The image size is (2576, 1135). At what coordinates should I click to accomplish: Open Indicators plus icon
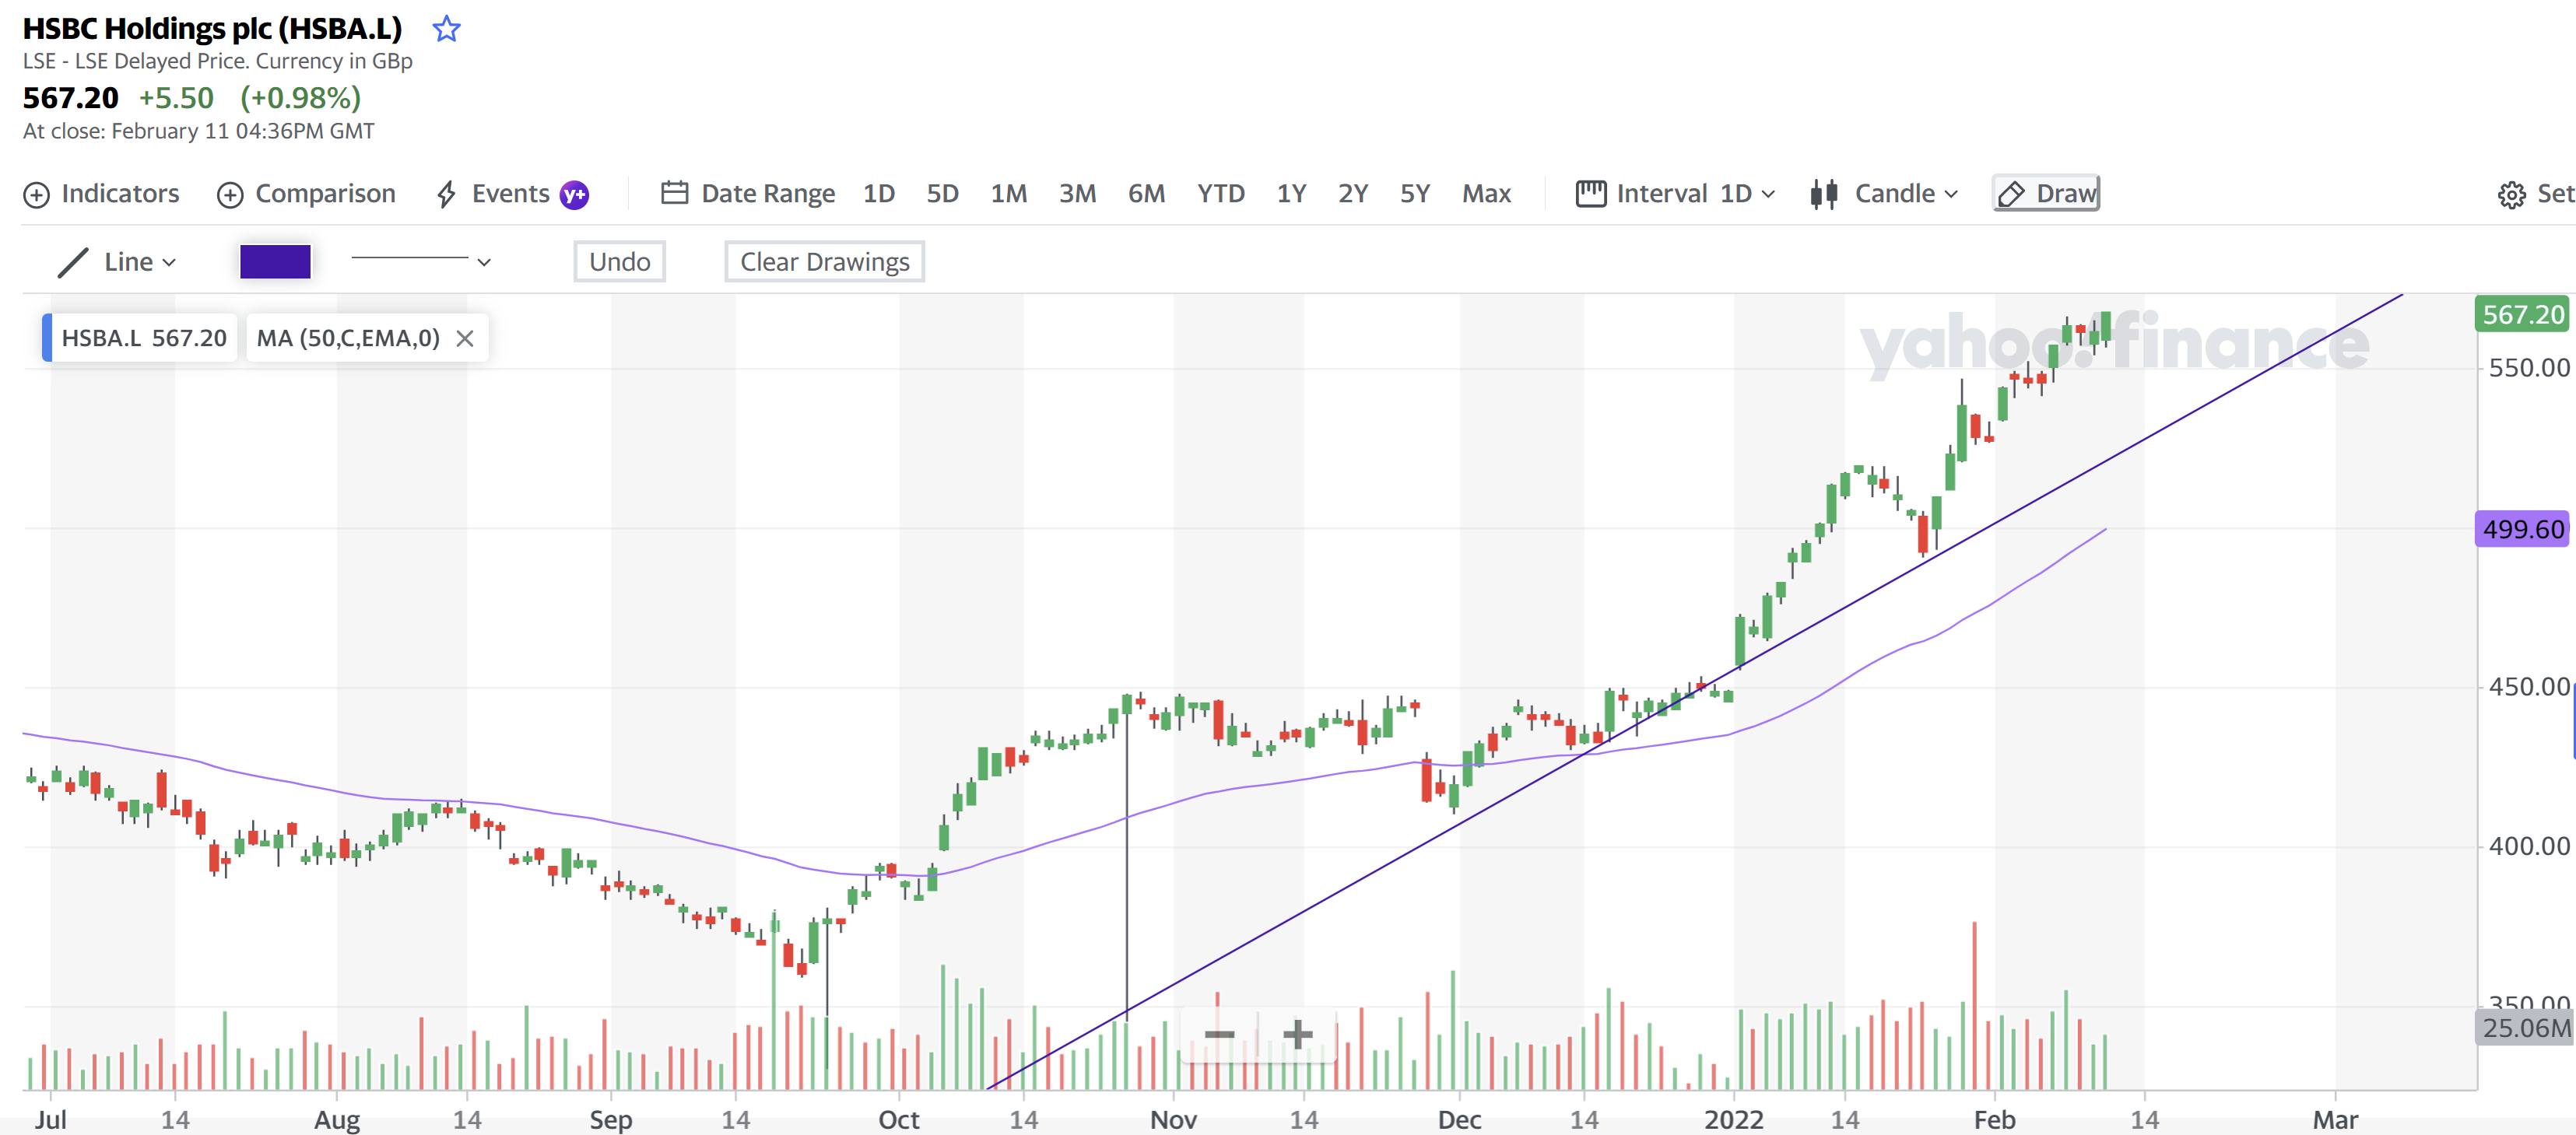(x=36, y=195)
